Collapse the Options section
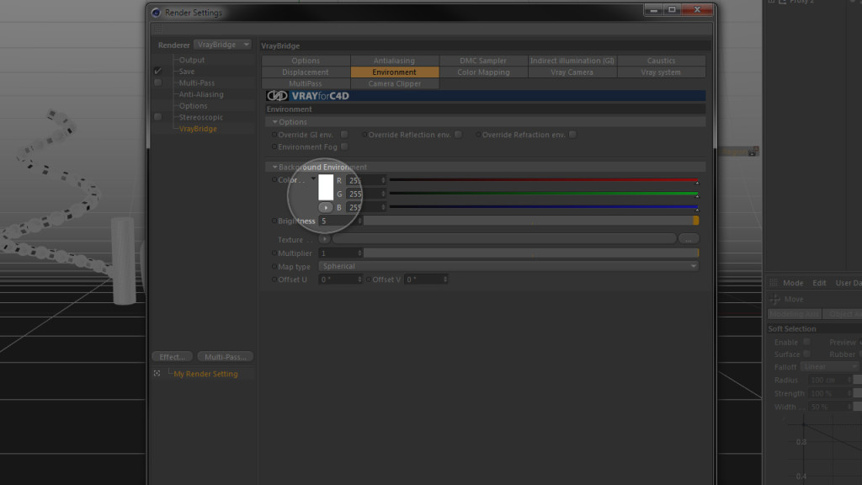This screenshot has height=485, width=862. pyautogui.click(x=275, y=122)
